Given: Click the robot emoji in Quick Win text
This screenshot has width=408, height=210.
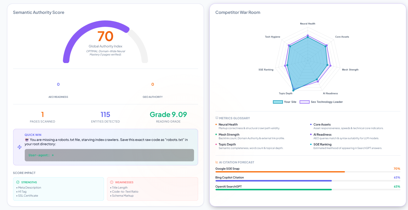Looking at the screenshot, I should [27, 140].
